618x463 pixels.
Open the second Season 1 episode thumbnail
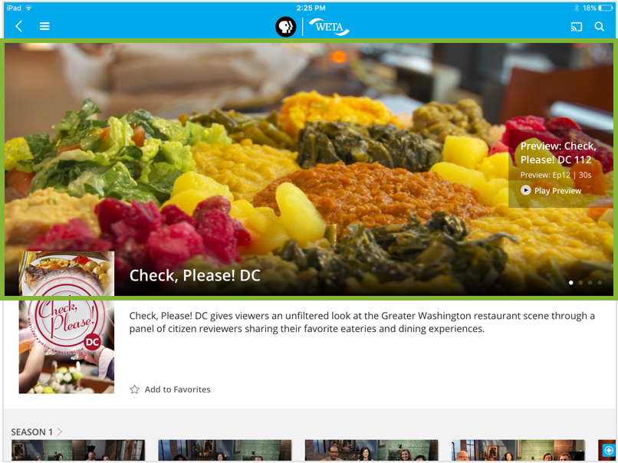[225, 450]
